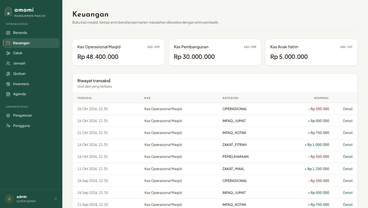
Task: Click the NOMINAL column header
Action: click(x=322, y=98)
